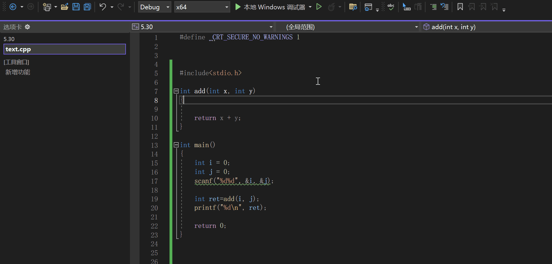Open the Navigate Backward history dropdown arrow
The height and width of the screenshot is (264, 552).
pyautogui.click(x=22, y=7)
